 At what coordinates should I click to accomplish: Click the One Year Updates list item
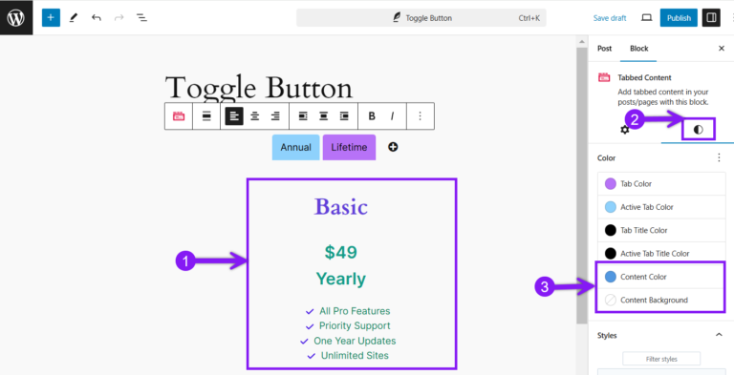point(355,341)
